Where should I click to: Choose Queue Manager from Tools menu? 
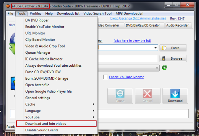[38, 52]
